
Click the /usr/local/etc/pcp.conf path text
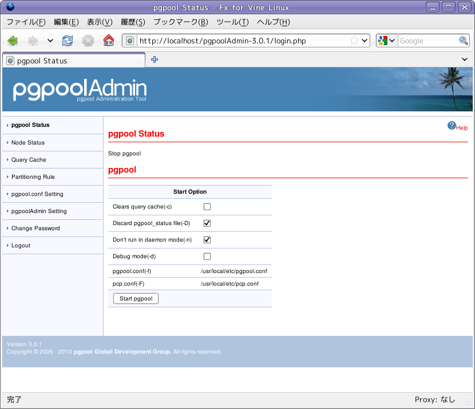coord(229,284)
